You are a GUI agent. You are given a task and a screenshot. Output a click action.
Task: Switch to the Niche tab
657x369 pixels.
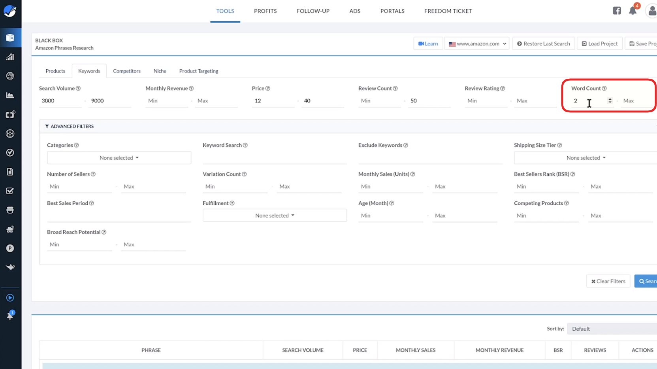pyautogui.click(x=160, y=71)
